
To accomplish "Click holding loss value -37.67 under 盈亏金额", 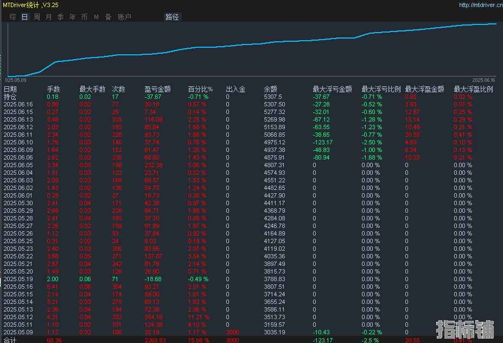I will pyautogui.click(x=152, y=97).
